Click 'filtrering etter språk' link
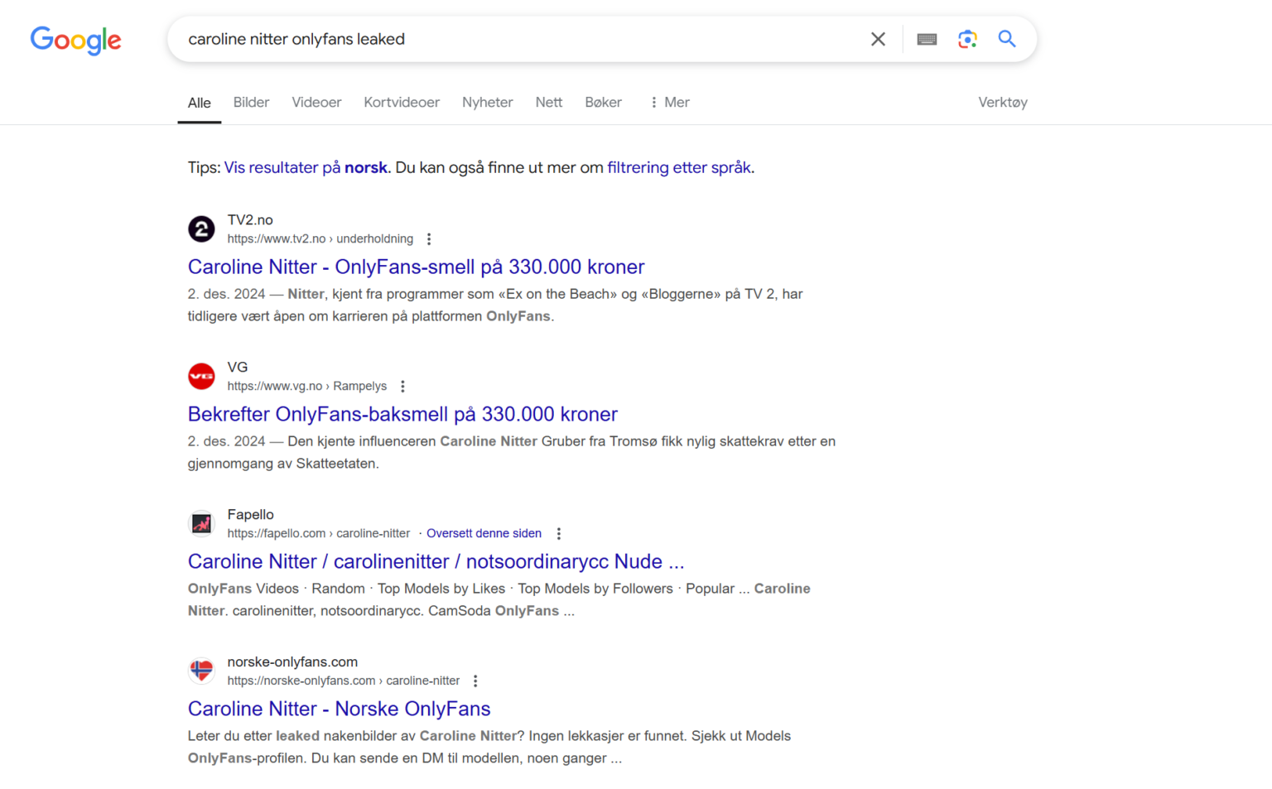This screenshot has width=1272, height=789. pyautogui.click(x=679, y=167)
